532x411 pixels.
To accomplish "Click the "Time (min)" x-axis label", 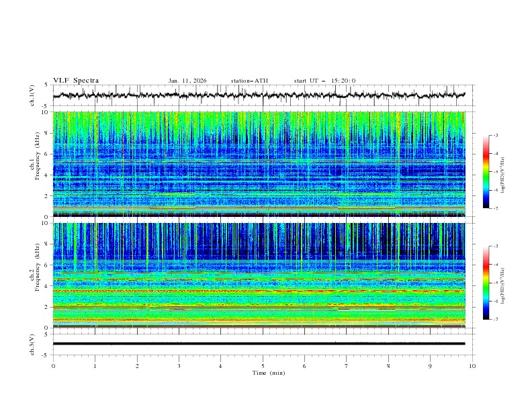I will point(269,373).
